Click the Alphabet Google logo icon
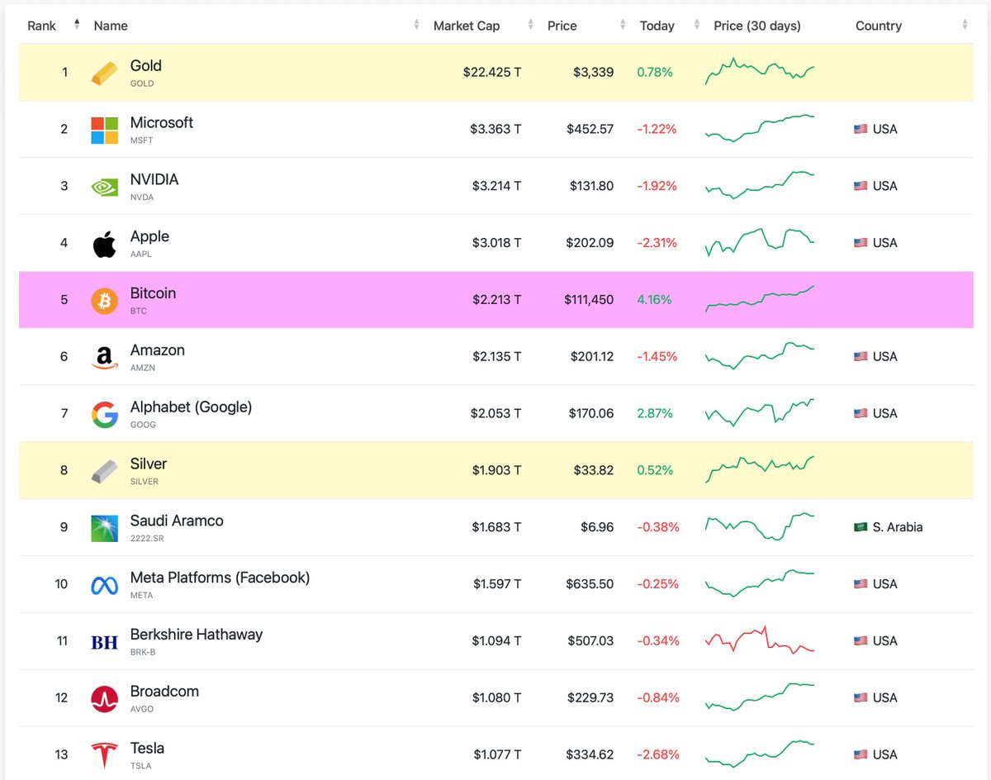Screen dimensions: 991x780 coord(104,414)
